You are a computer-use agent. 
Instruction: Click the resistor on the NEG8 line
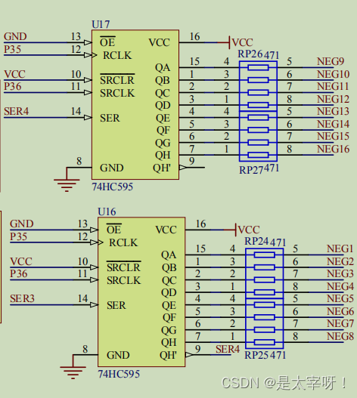[x=265, y=342]
